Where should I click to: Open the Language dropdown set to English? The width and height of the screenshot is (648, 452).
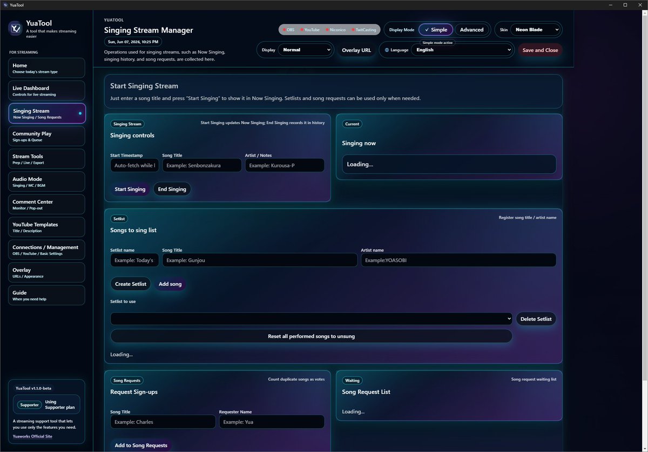462,50
